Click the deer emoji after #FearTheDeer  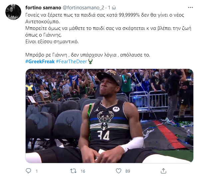tap(90, 62)
